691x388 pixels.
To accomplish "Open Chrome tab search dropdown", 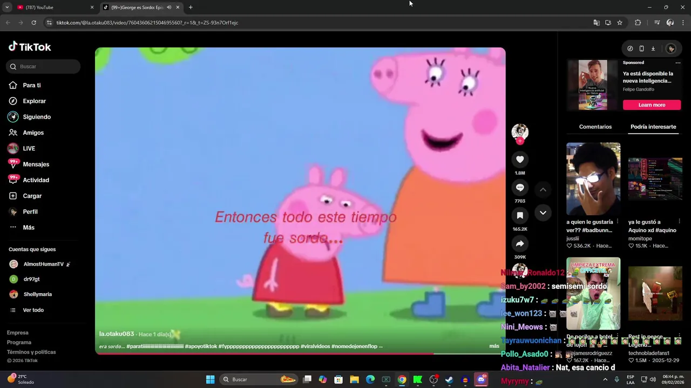I will point(7,8).
